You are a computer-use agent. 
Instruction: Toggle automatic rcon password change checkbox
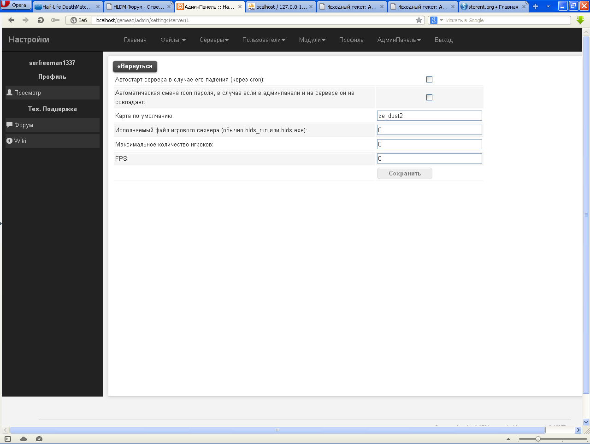click(x=429, y=98)
